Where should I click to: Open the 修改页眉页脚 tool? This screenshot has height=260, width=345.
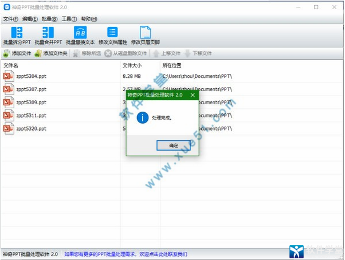146,34
